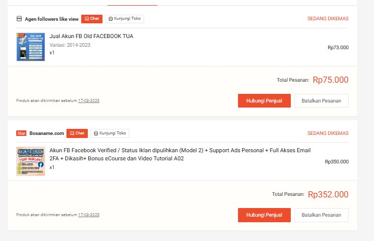Open Chat with Agen followers like view

[92, 19]
